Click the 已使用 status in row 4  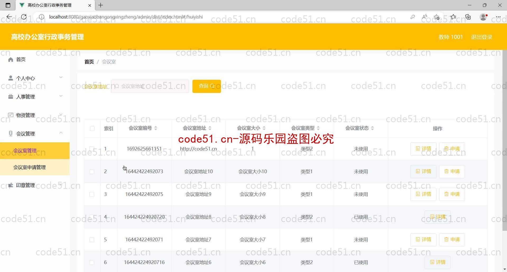[361, 217]
